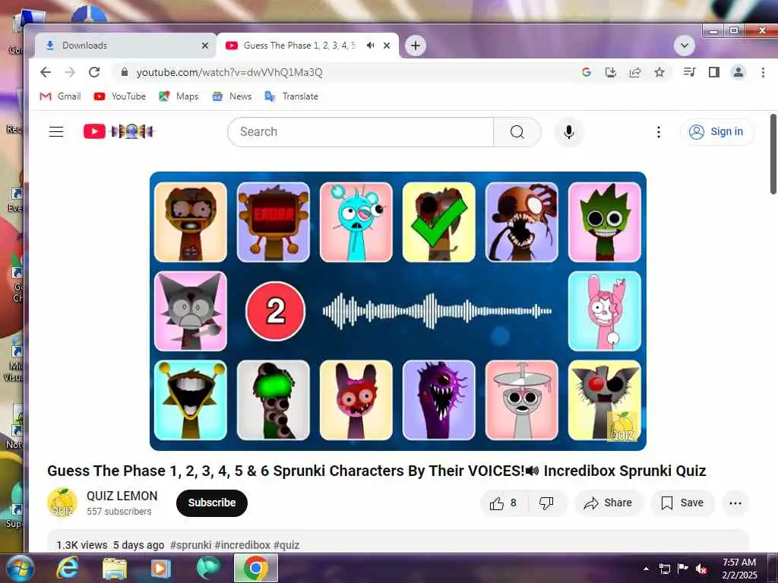The width and height of the screenshot is (778, 583).
Task: Dislike the video with thumbs down
Action: (x=547, y=503)
